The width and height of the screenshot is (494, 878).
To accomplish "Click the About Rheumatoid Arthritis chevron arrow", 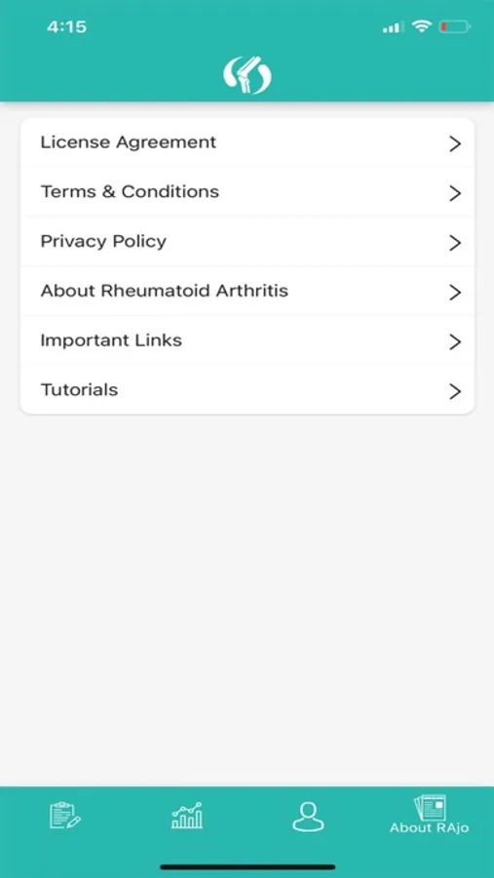I will click(x=455, y=293).
